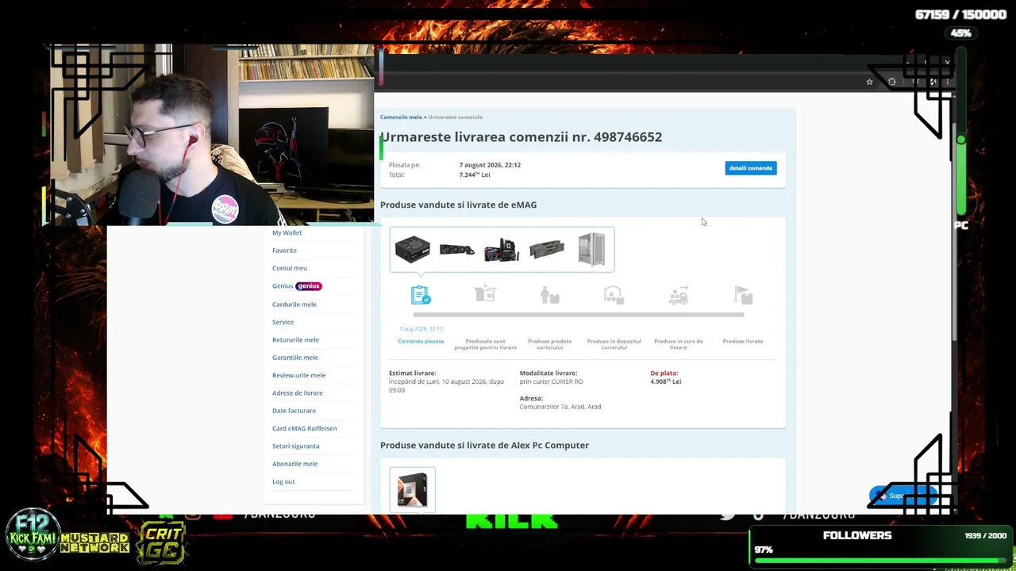
Task: Open 'Contul meu' in the sidebar
Action: (290, 268)
